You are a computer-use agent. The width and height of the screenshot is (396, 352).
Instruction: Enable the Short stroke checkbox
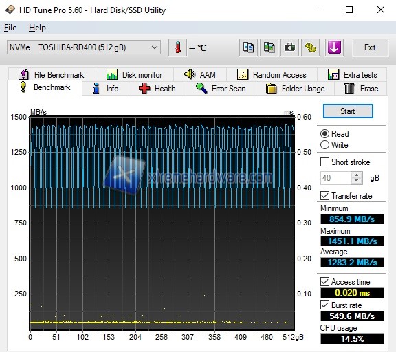(x=324, y=162)
